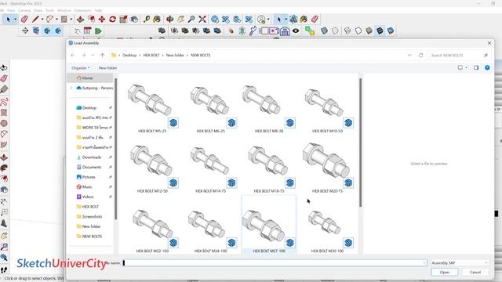Screen dimensions: 502x282
Task: Click HEX BOLT in the address breadcrumb
Action: [x=151, y=56]
